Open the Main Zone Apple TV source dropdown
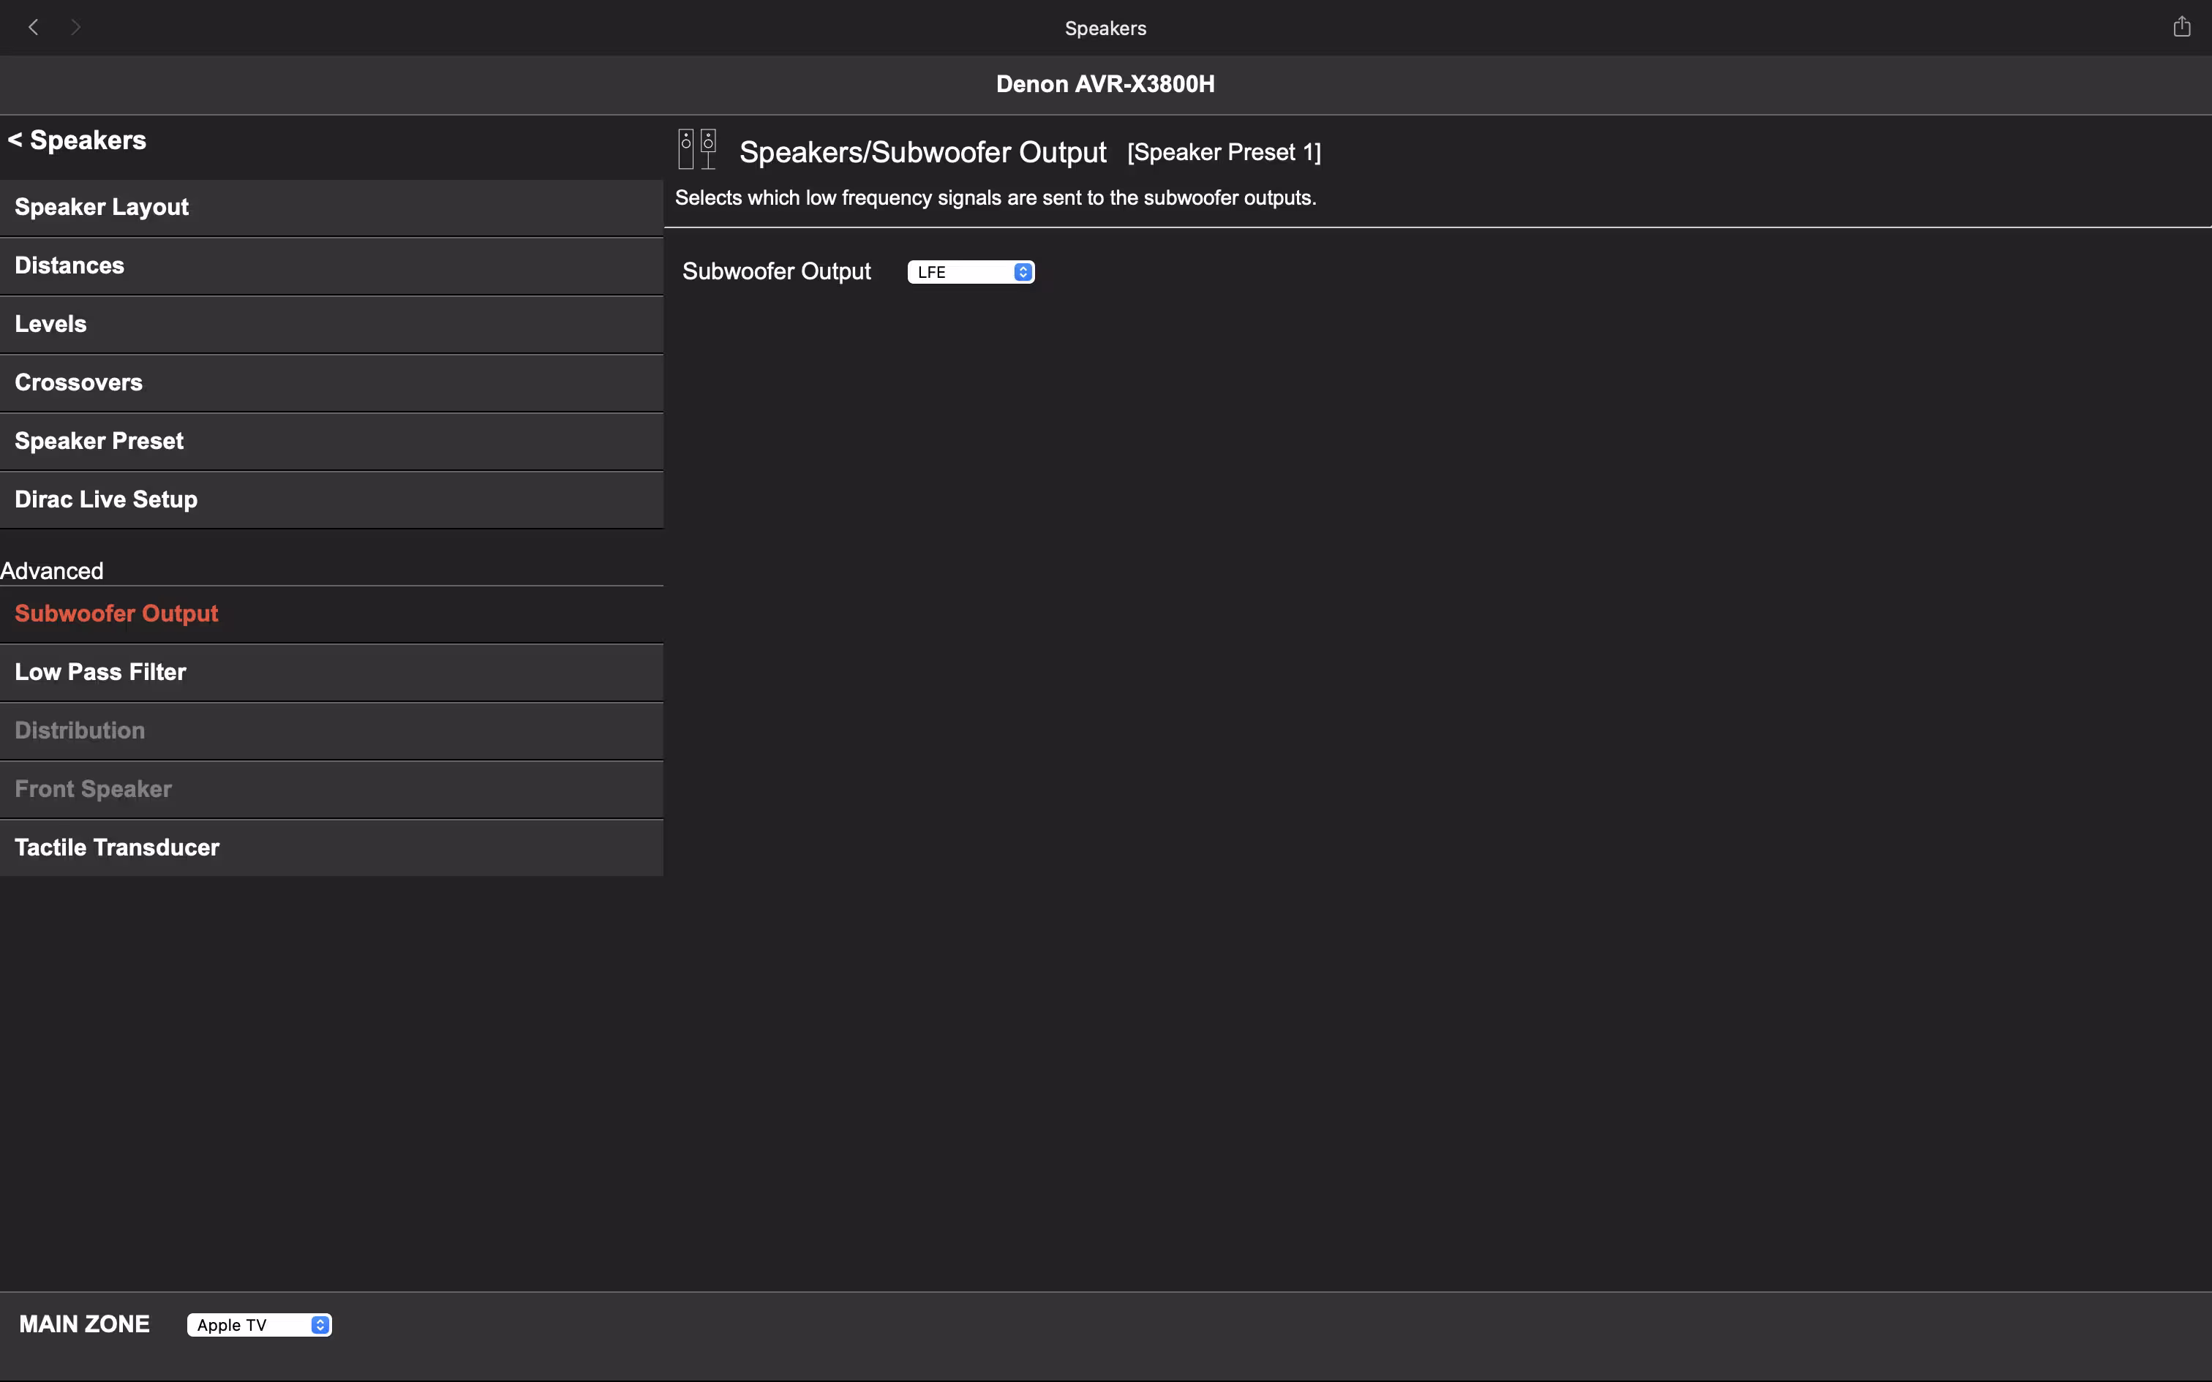Image resolution: width=2212 pixels, height=1382 pixels. (259, 1324)
